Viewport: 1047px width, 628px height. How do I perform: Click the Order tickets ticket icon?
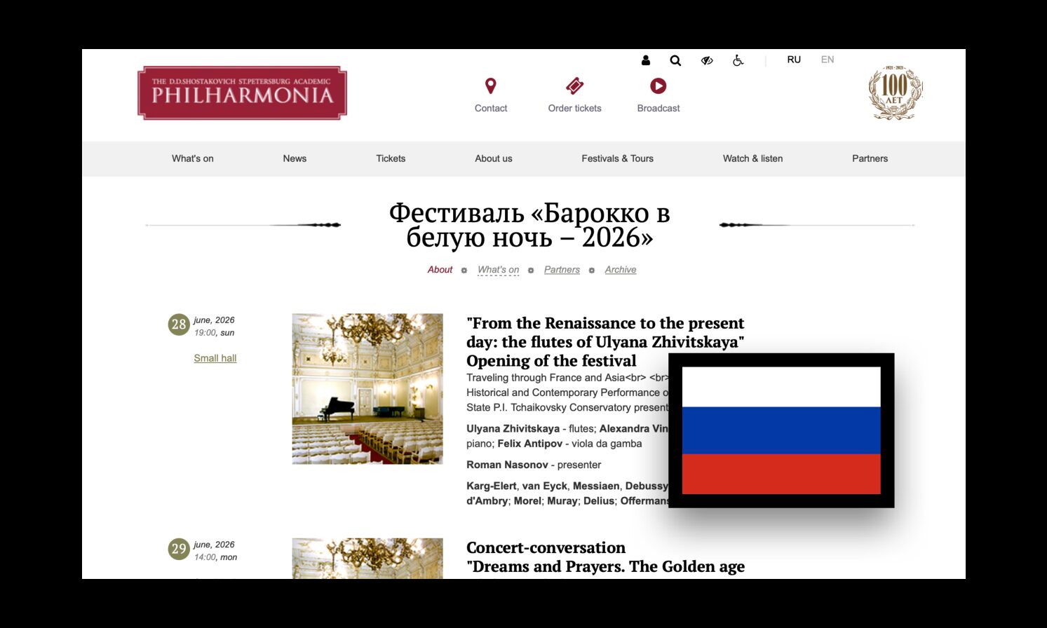pyautogui.click(x=575, y=86)
